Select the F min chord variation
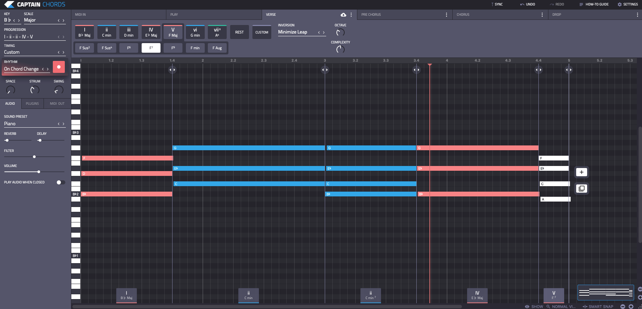642x309 pixels. tap(195, 48)
